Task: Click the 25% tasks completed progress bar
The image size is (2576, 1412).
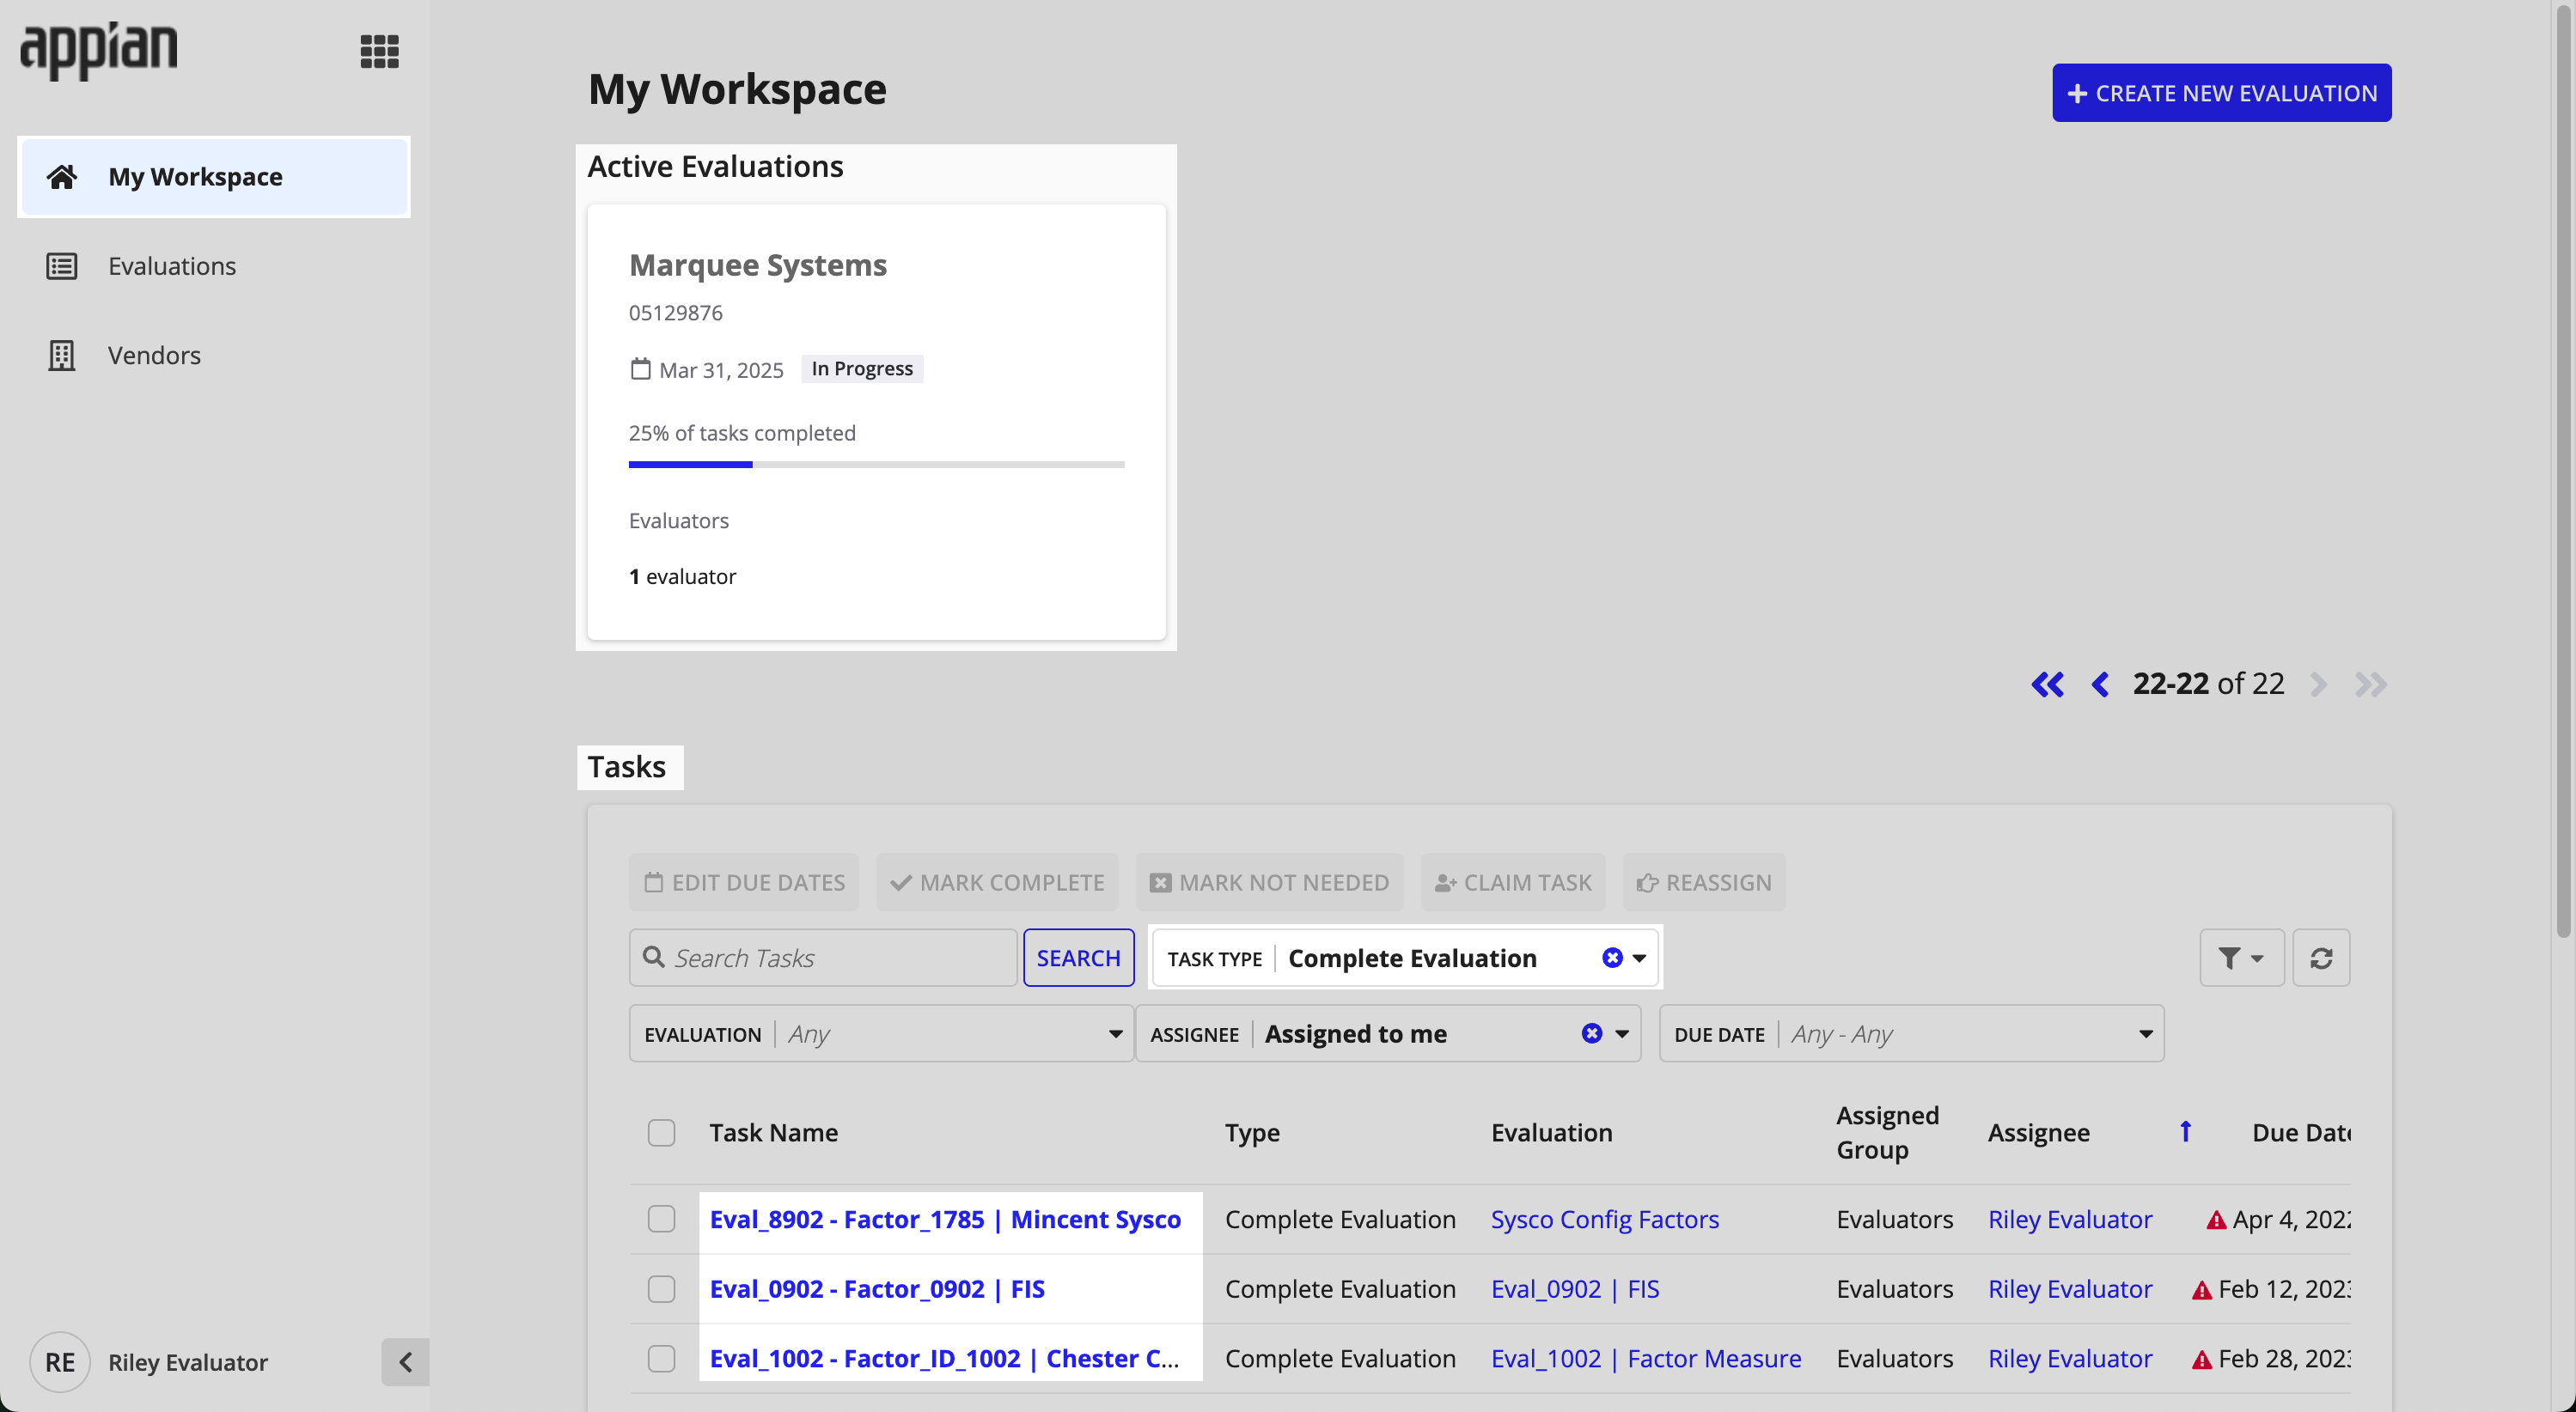Action: pos(876,465)
